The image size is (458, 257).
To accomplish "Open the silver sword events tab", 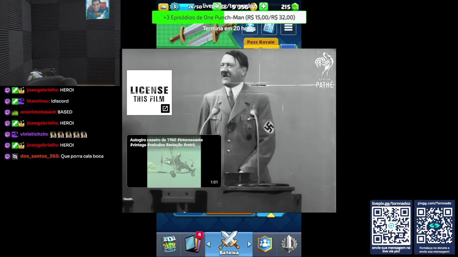I will pos(289,244).
